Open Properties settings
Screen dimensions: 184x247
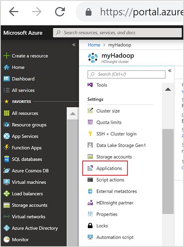tap(107, 214)
